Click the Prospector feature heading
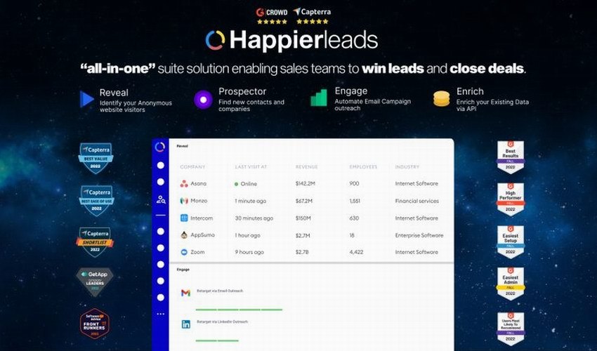The width and height of the screenshot is (597, 351). click(242, 91)
